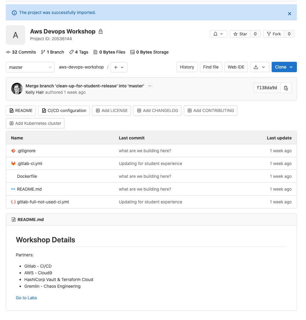Open last commit message for README.md row
Image resolution: width=306 pixels, height=320 pixels.
click(x=145, y=189)
